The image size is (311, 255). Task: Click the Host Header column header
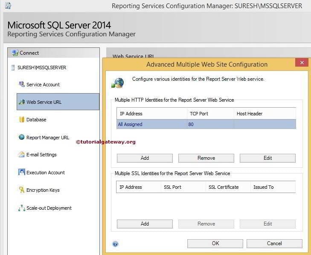(x=265, y=114)
